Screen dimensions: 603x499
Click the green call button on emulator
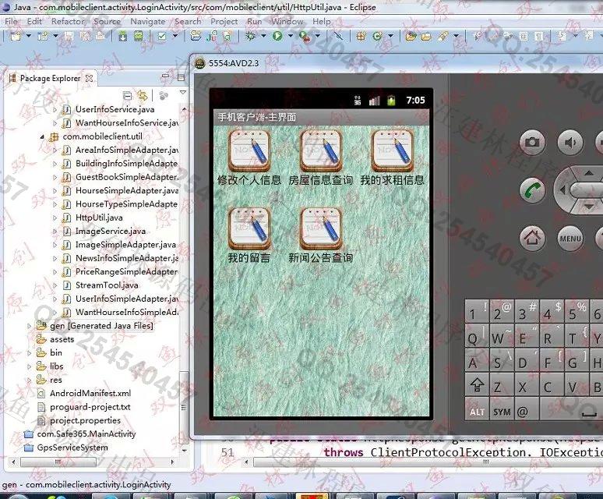533,190
